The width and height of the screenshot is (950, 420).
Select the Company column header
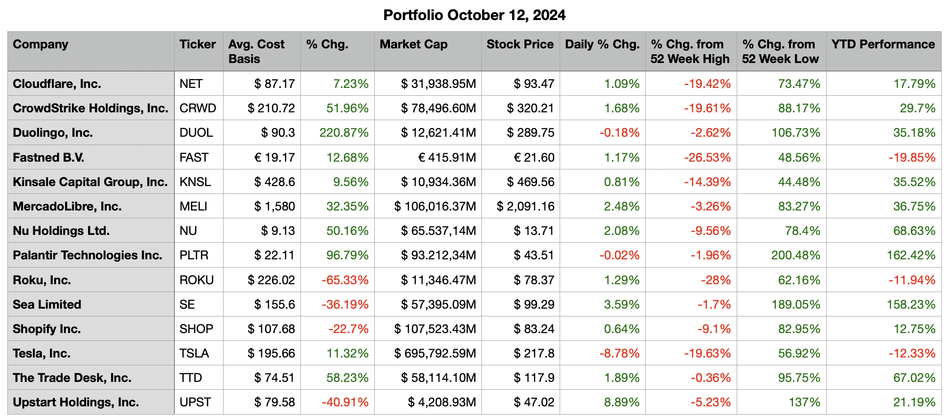pos(41,44)
